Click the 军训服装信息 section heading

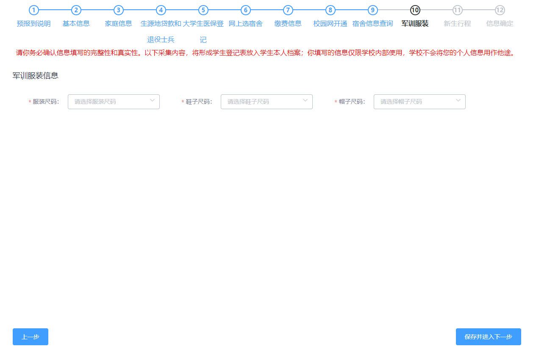[x=36, y=76]
